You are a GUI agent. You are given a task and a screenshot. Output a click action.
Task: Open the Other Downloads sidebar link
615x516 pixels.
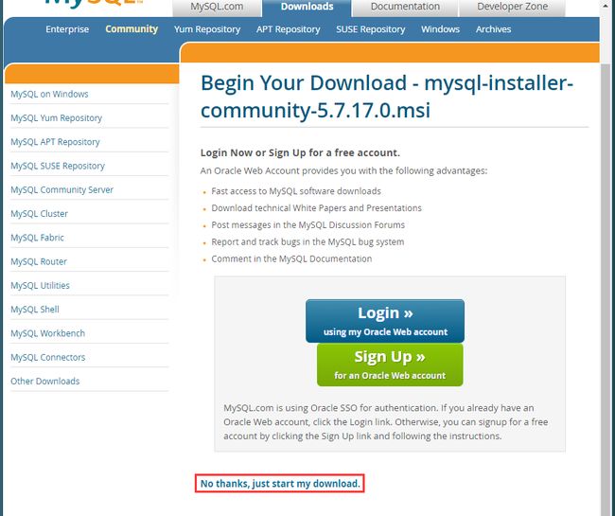click(45, 382)
